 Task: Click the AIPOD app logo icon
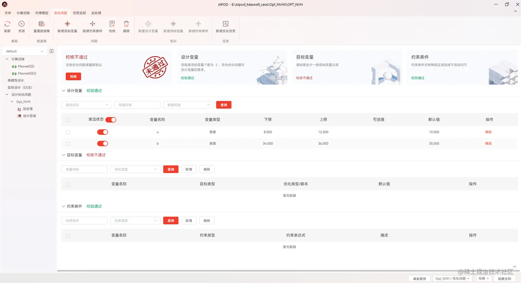pyautogui.click(x=5, y=4)
